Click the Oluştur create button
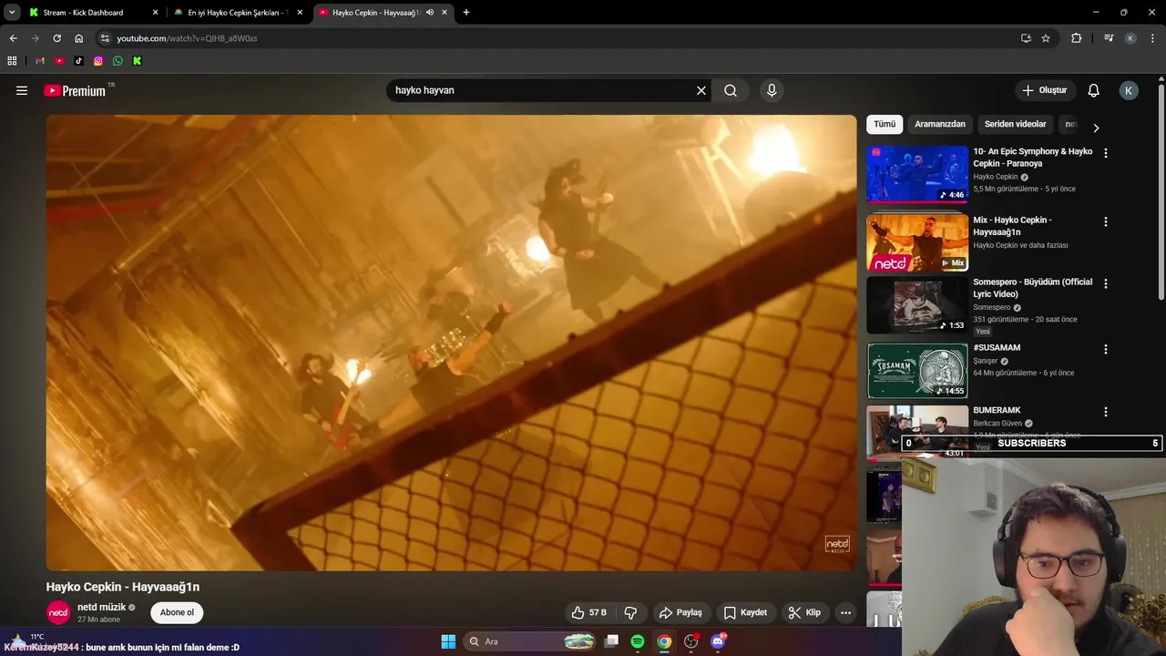Viewport: 1166px width, 656px height. (x=1044, y=90)
